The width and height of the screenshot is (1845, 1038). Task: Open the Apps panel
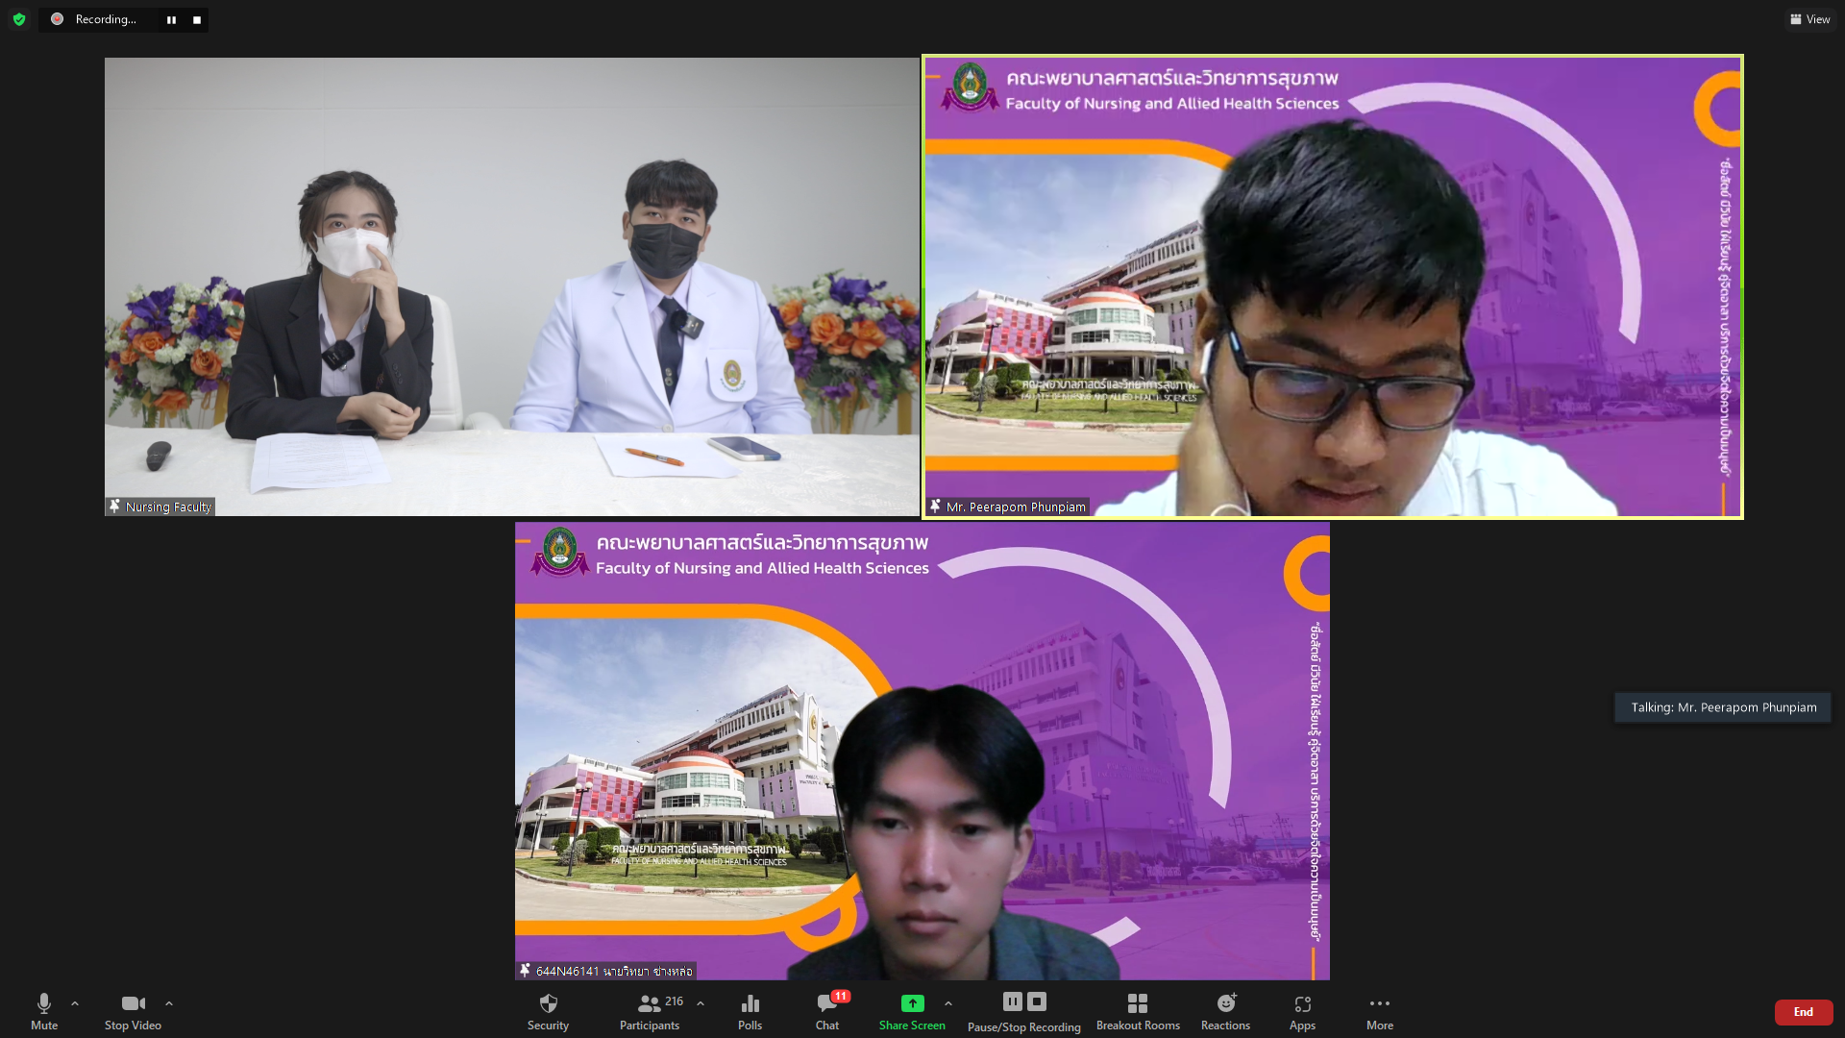[1302, 1010]
